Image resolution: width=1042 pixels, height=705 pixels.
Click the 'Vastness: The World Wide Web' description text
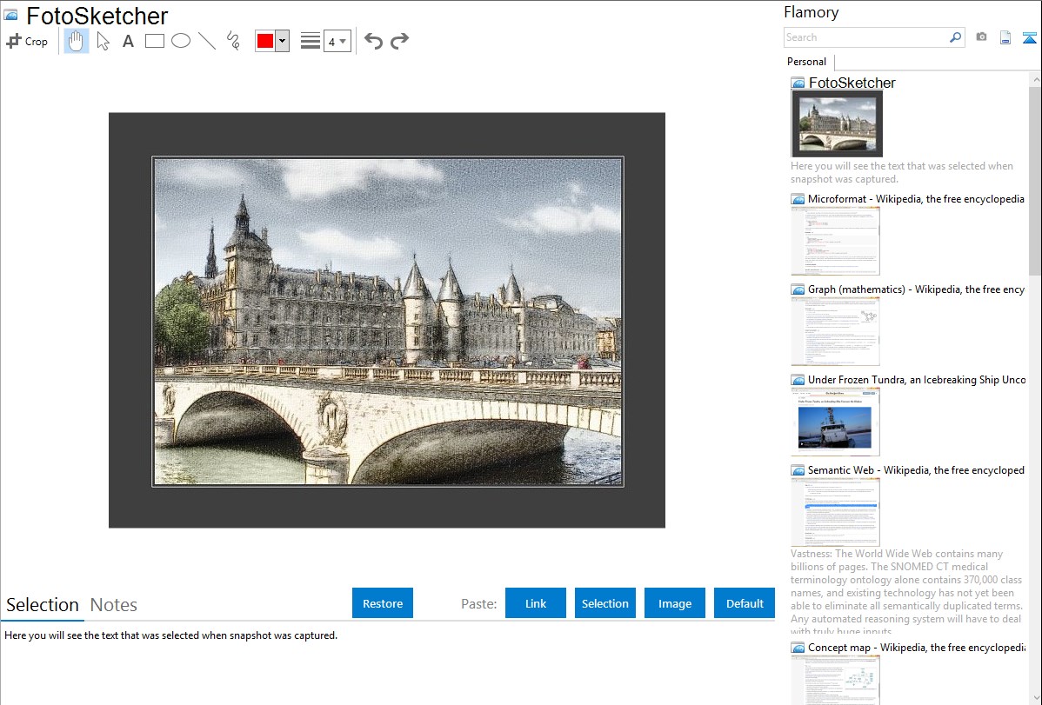tap(906, 593)
